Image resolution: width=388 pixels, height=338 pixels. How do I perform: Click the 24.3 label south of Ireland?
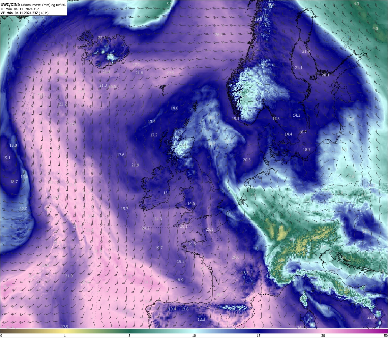158,219
